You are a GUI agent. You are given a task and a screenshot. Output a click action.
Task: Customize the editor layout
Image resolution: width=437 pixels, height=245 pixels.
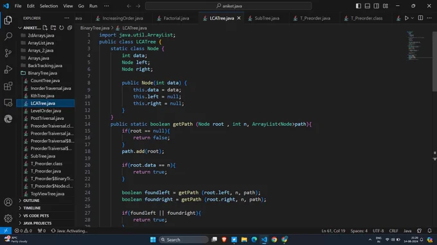click(x=386, y=6)
